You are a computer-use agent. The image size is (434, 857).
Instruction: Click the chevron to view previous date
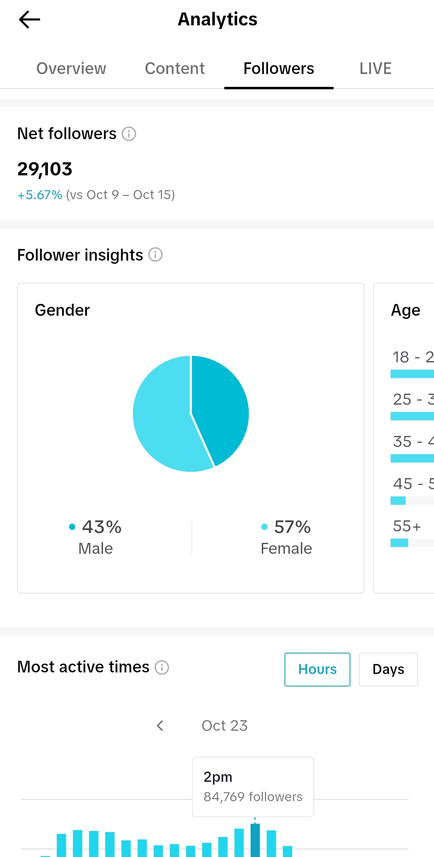(160, 726)
